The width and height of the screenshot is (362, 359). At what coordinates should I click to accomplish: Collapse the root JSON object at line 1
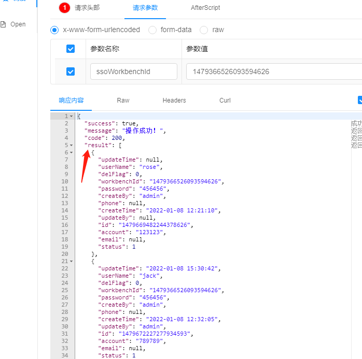tap(72, 116)
